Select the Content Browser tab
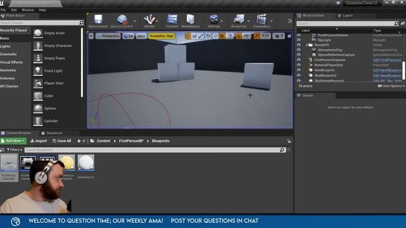Viewport: 406px width, 228px height. tap(16, 133)
